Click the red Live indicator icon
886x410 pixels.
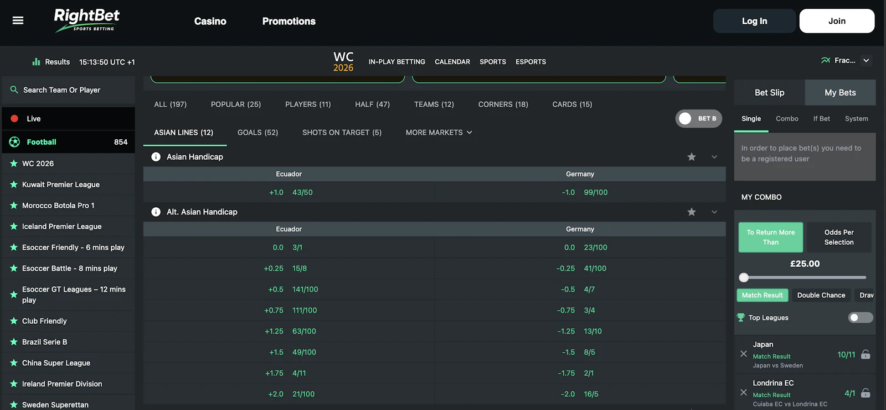14,118
